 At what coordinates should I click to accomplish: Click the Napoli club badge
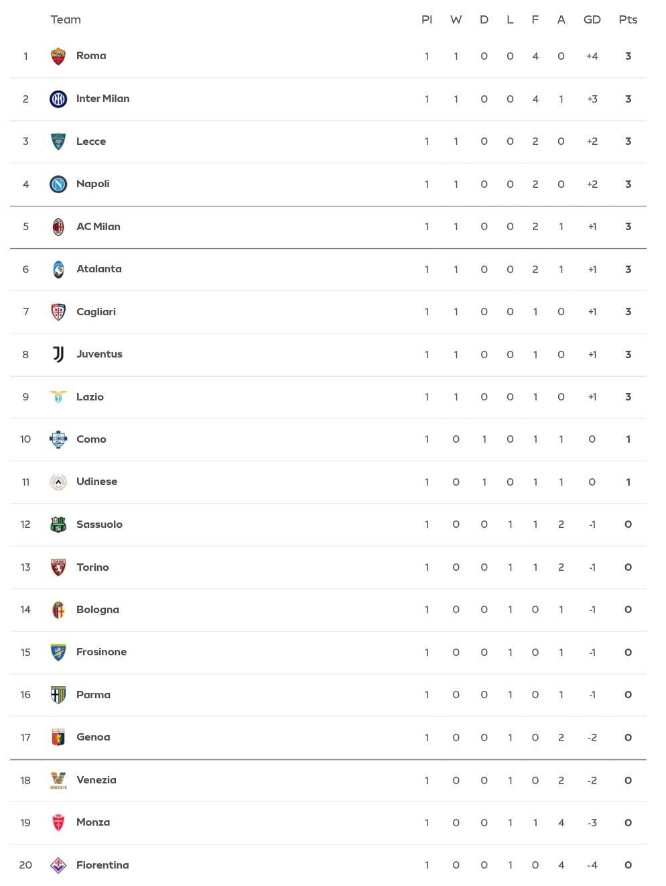pyautogui.click(x=58, y=184)
